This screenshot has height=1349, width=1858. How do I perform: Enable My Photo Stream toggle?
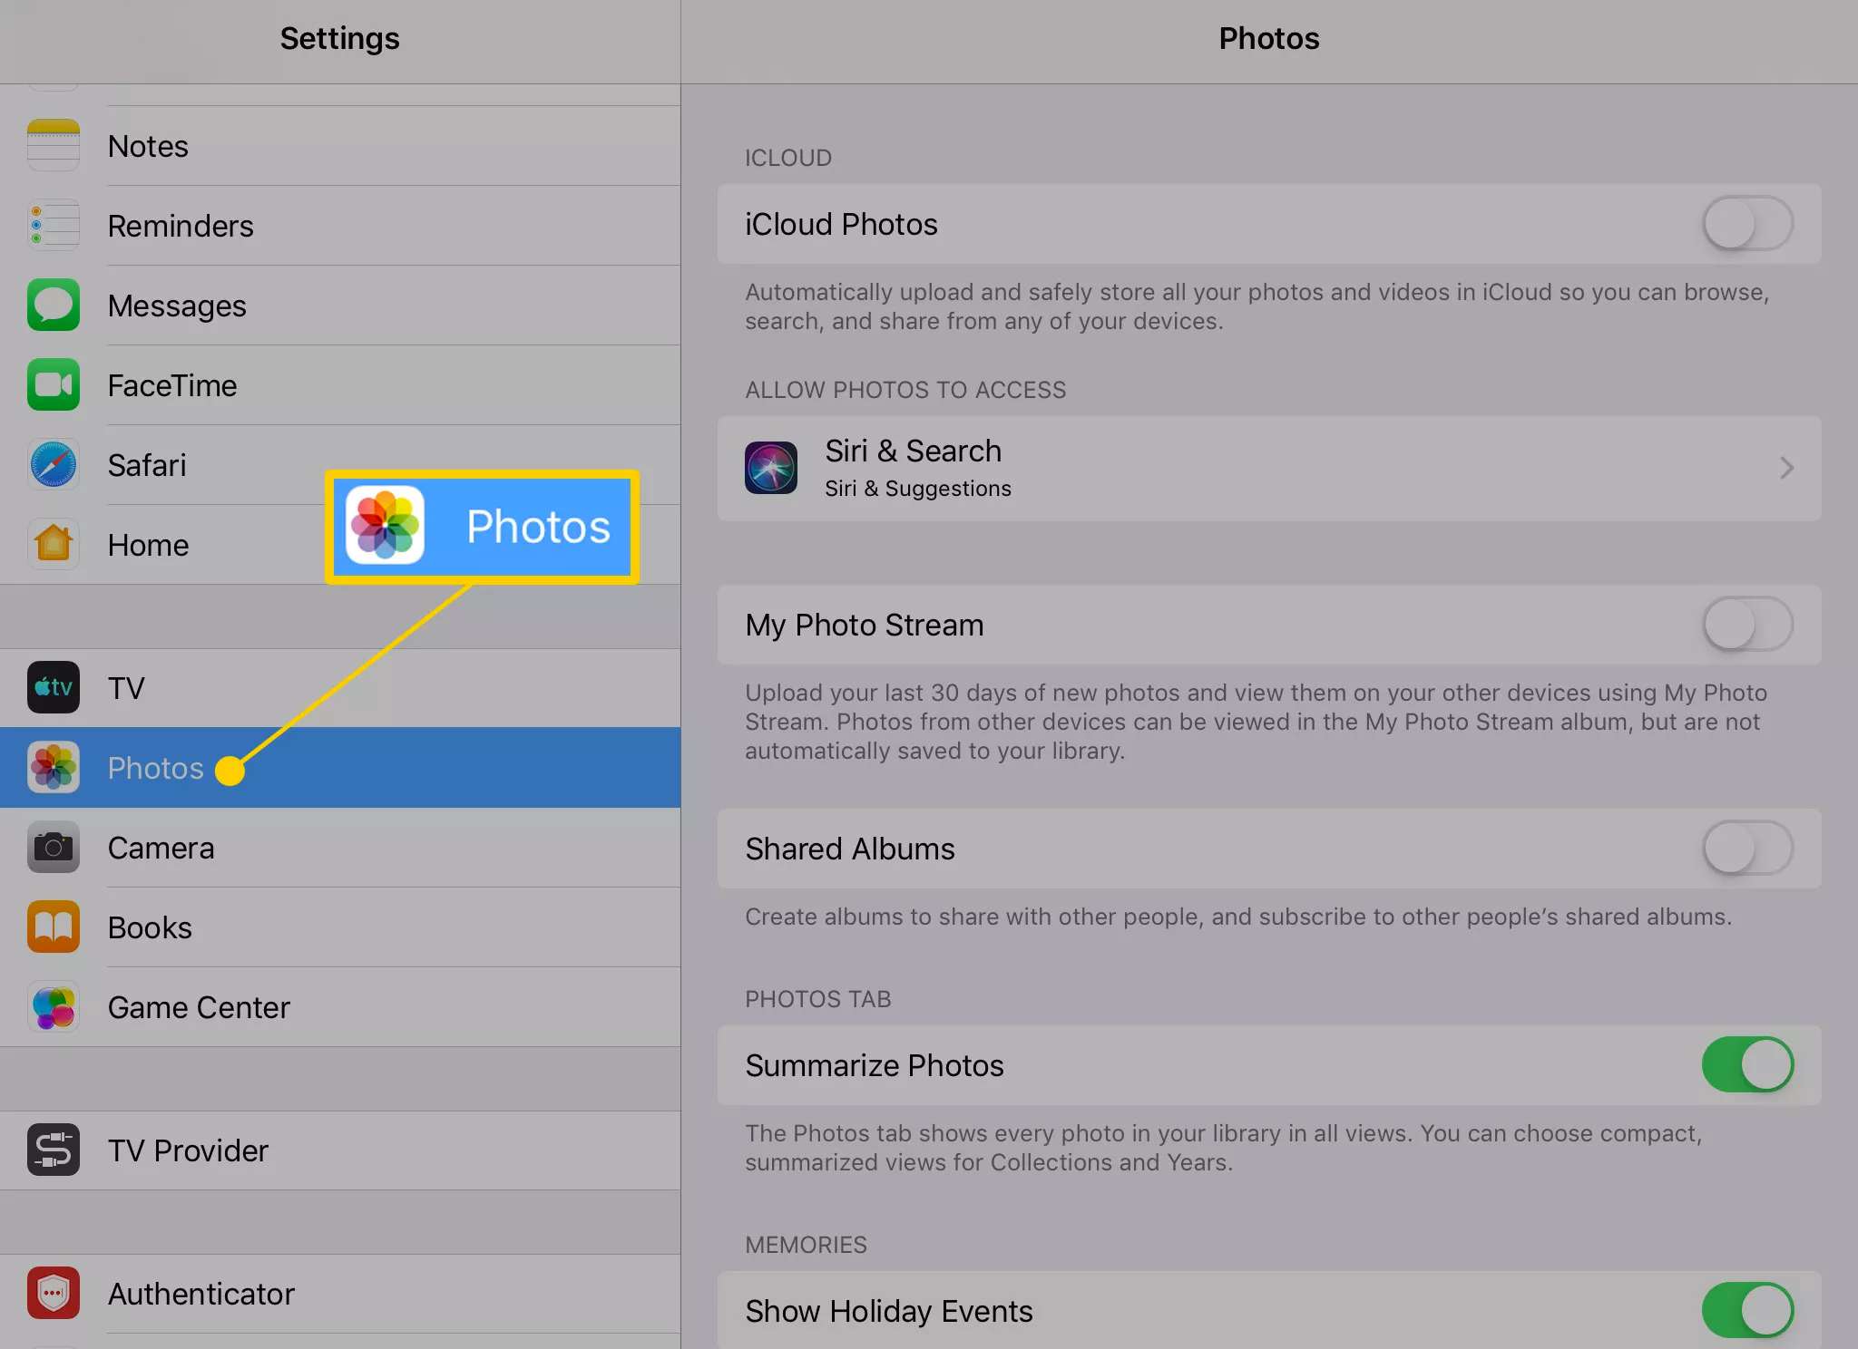[1746, 624]
